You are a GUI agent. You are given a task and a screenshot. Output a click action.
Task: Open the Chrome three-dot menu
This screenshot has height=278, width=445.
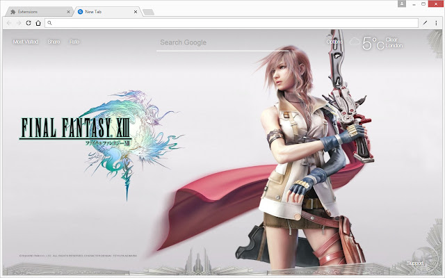point(436,23)
